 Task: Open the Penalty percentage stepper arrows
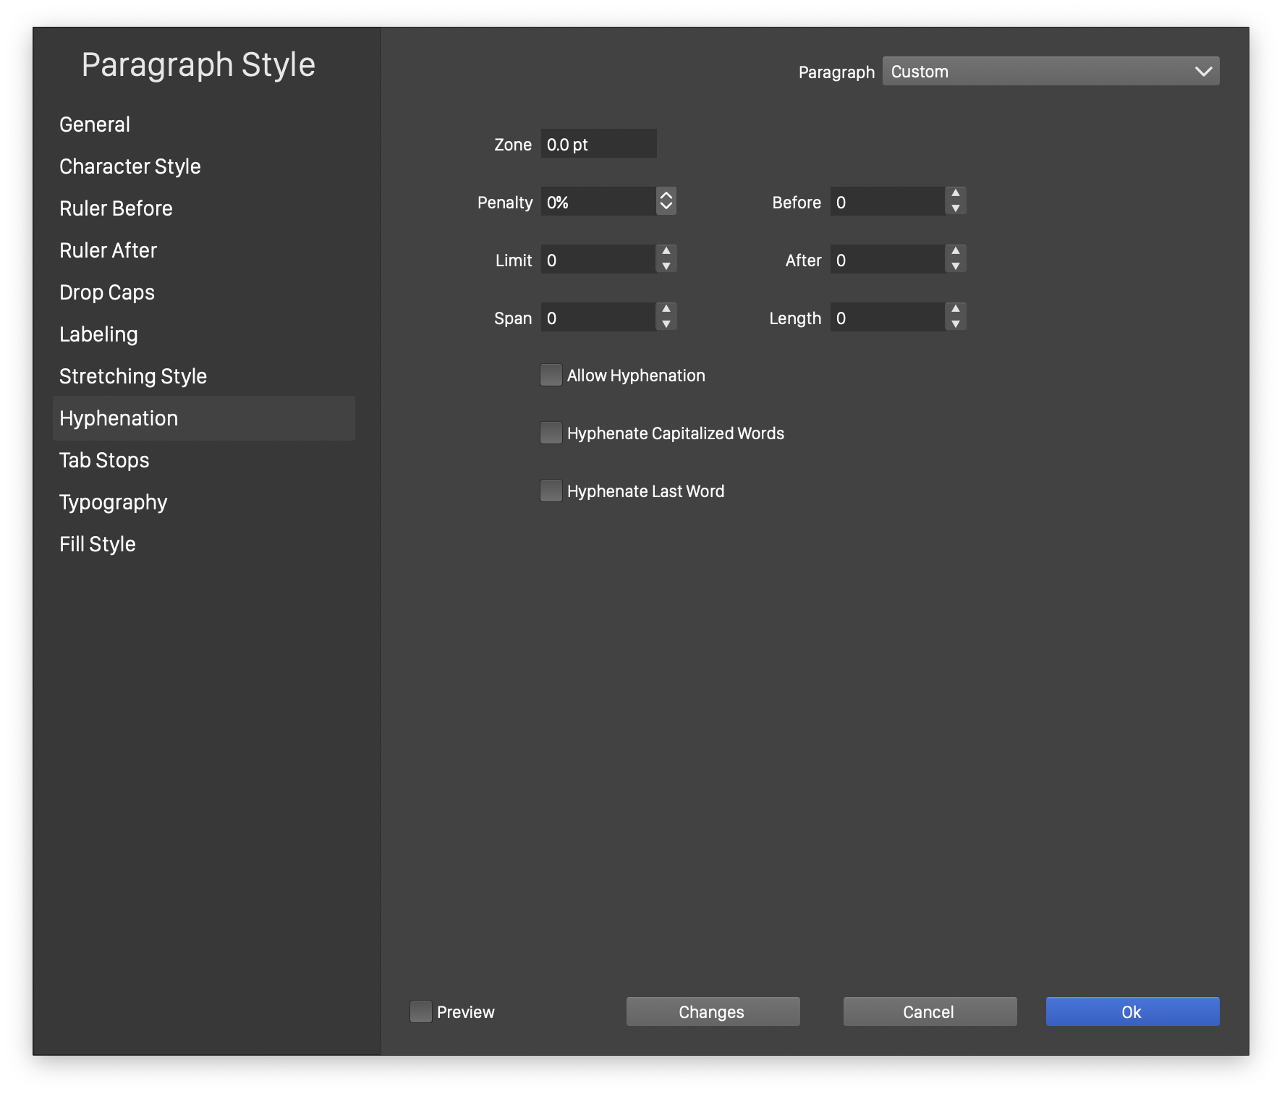coord(666,201)
